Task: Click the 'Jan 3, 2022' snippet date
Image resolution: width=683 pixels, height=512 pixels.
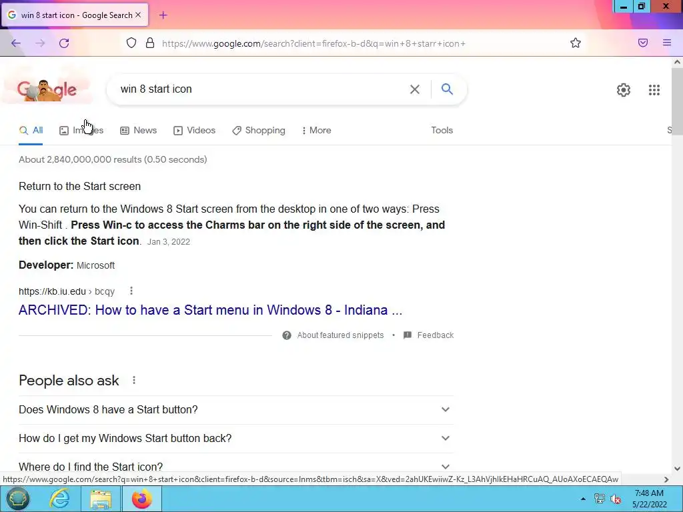Action: point(169,242)
